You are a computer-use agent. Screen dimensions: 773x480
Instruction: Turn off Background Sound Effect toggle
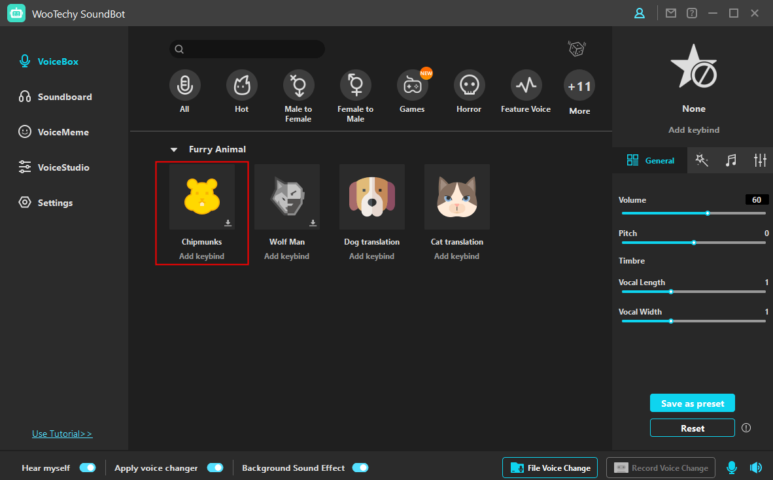coord(360,468)
